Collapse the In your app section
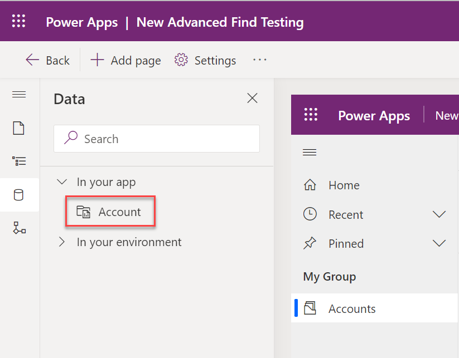Viewport: 459px width, 358px height. [62, 182]
